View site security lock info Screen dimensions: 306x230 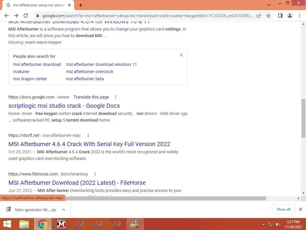[38, 16]
